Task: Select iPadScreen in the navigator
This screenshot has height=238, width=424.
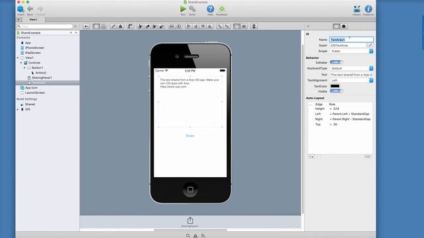Action: pyautogui.click(x=32, y=53)
